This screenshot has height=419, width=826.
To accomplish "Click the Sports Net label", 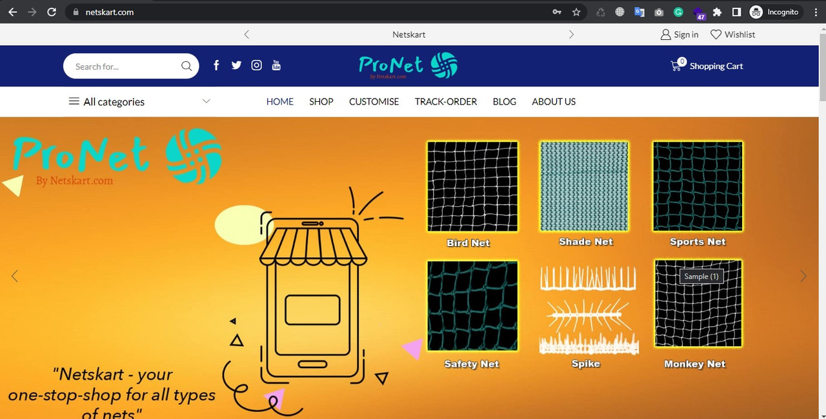I will [698, 242].
